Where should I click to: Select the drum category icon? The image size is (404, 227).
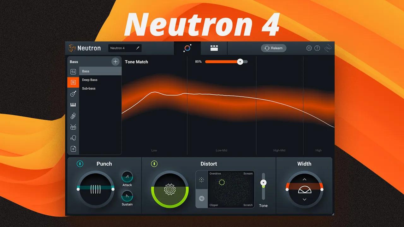[73, 127]
